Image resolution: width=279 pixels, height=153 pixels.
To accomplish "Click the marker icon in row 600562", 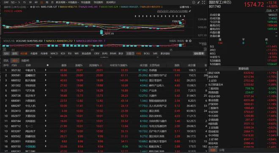I will (46, 136).
